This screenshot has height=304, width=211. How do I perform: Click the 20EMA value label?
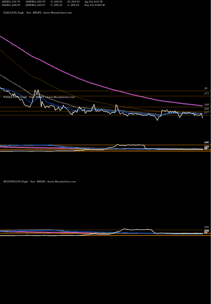pyautogui.click(x=11, y=2)
